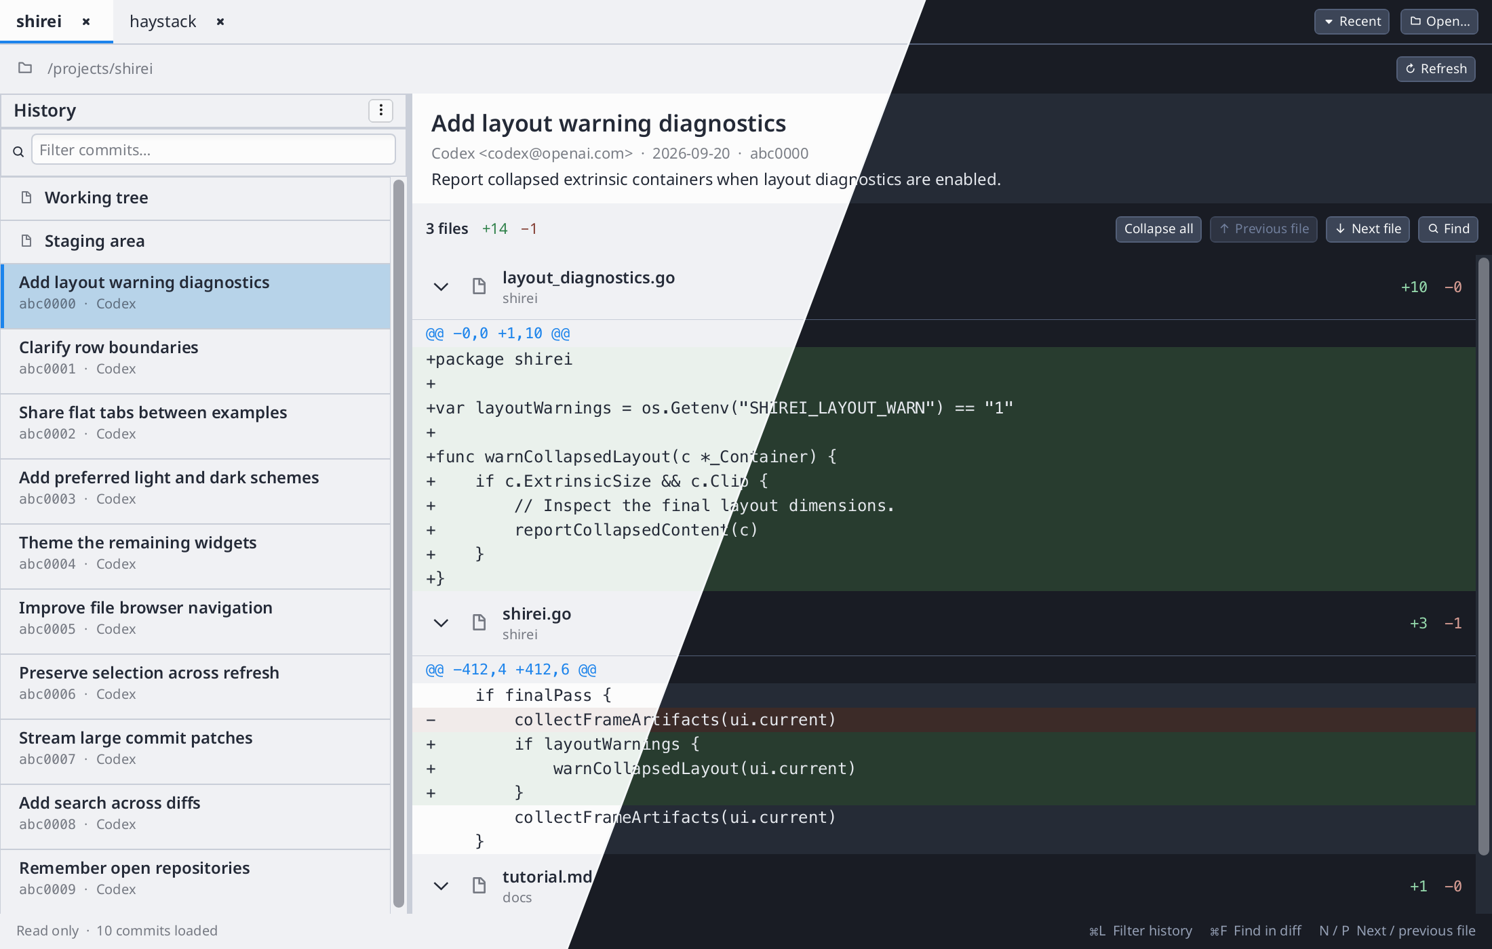Click the search icon beside Filter commits
The height and width of the screenshot is (949, 1492).
click(x=18, y=151)
